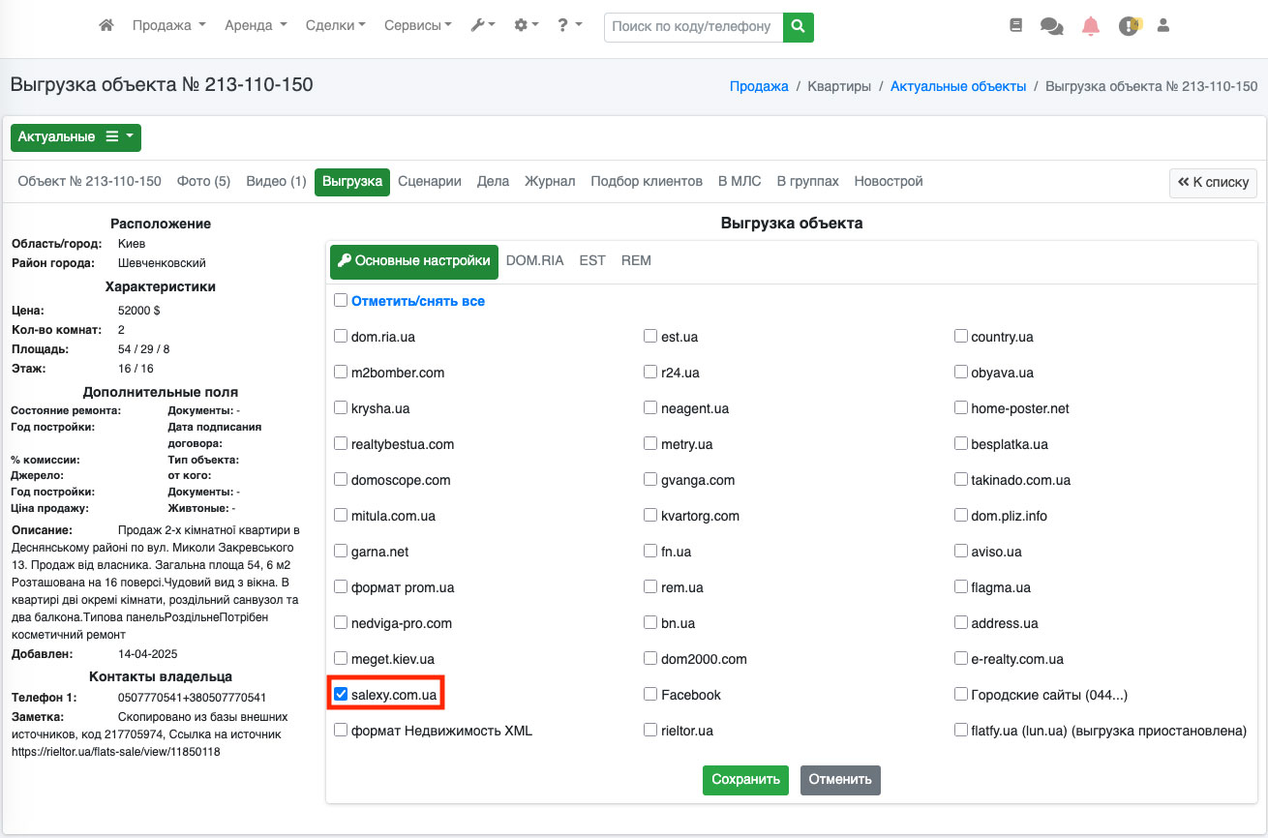
Task: Open the DOM.RIA settings tab
Action: (x=534, y=261)
